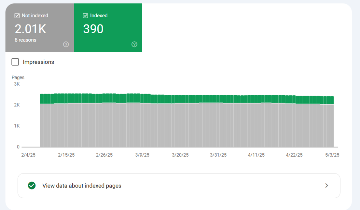Click the 390 indexed count
The height and width of the screenshot is (210, 360).
(93, 29)
